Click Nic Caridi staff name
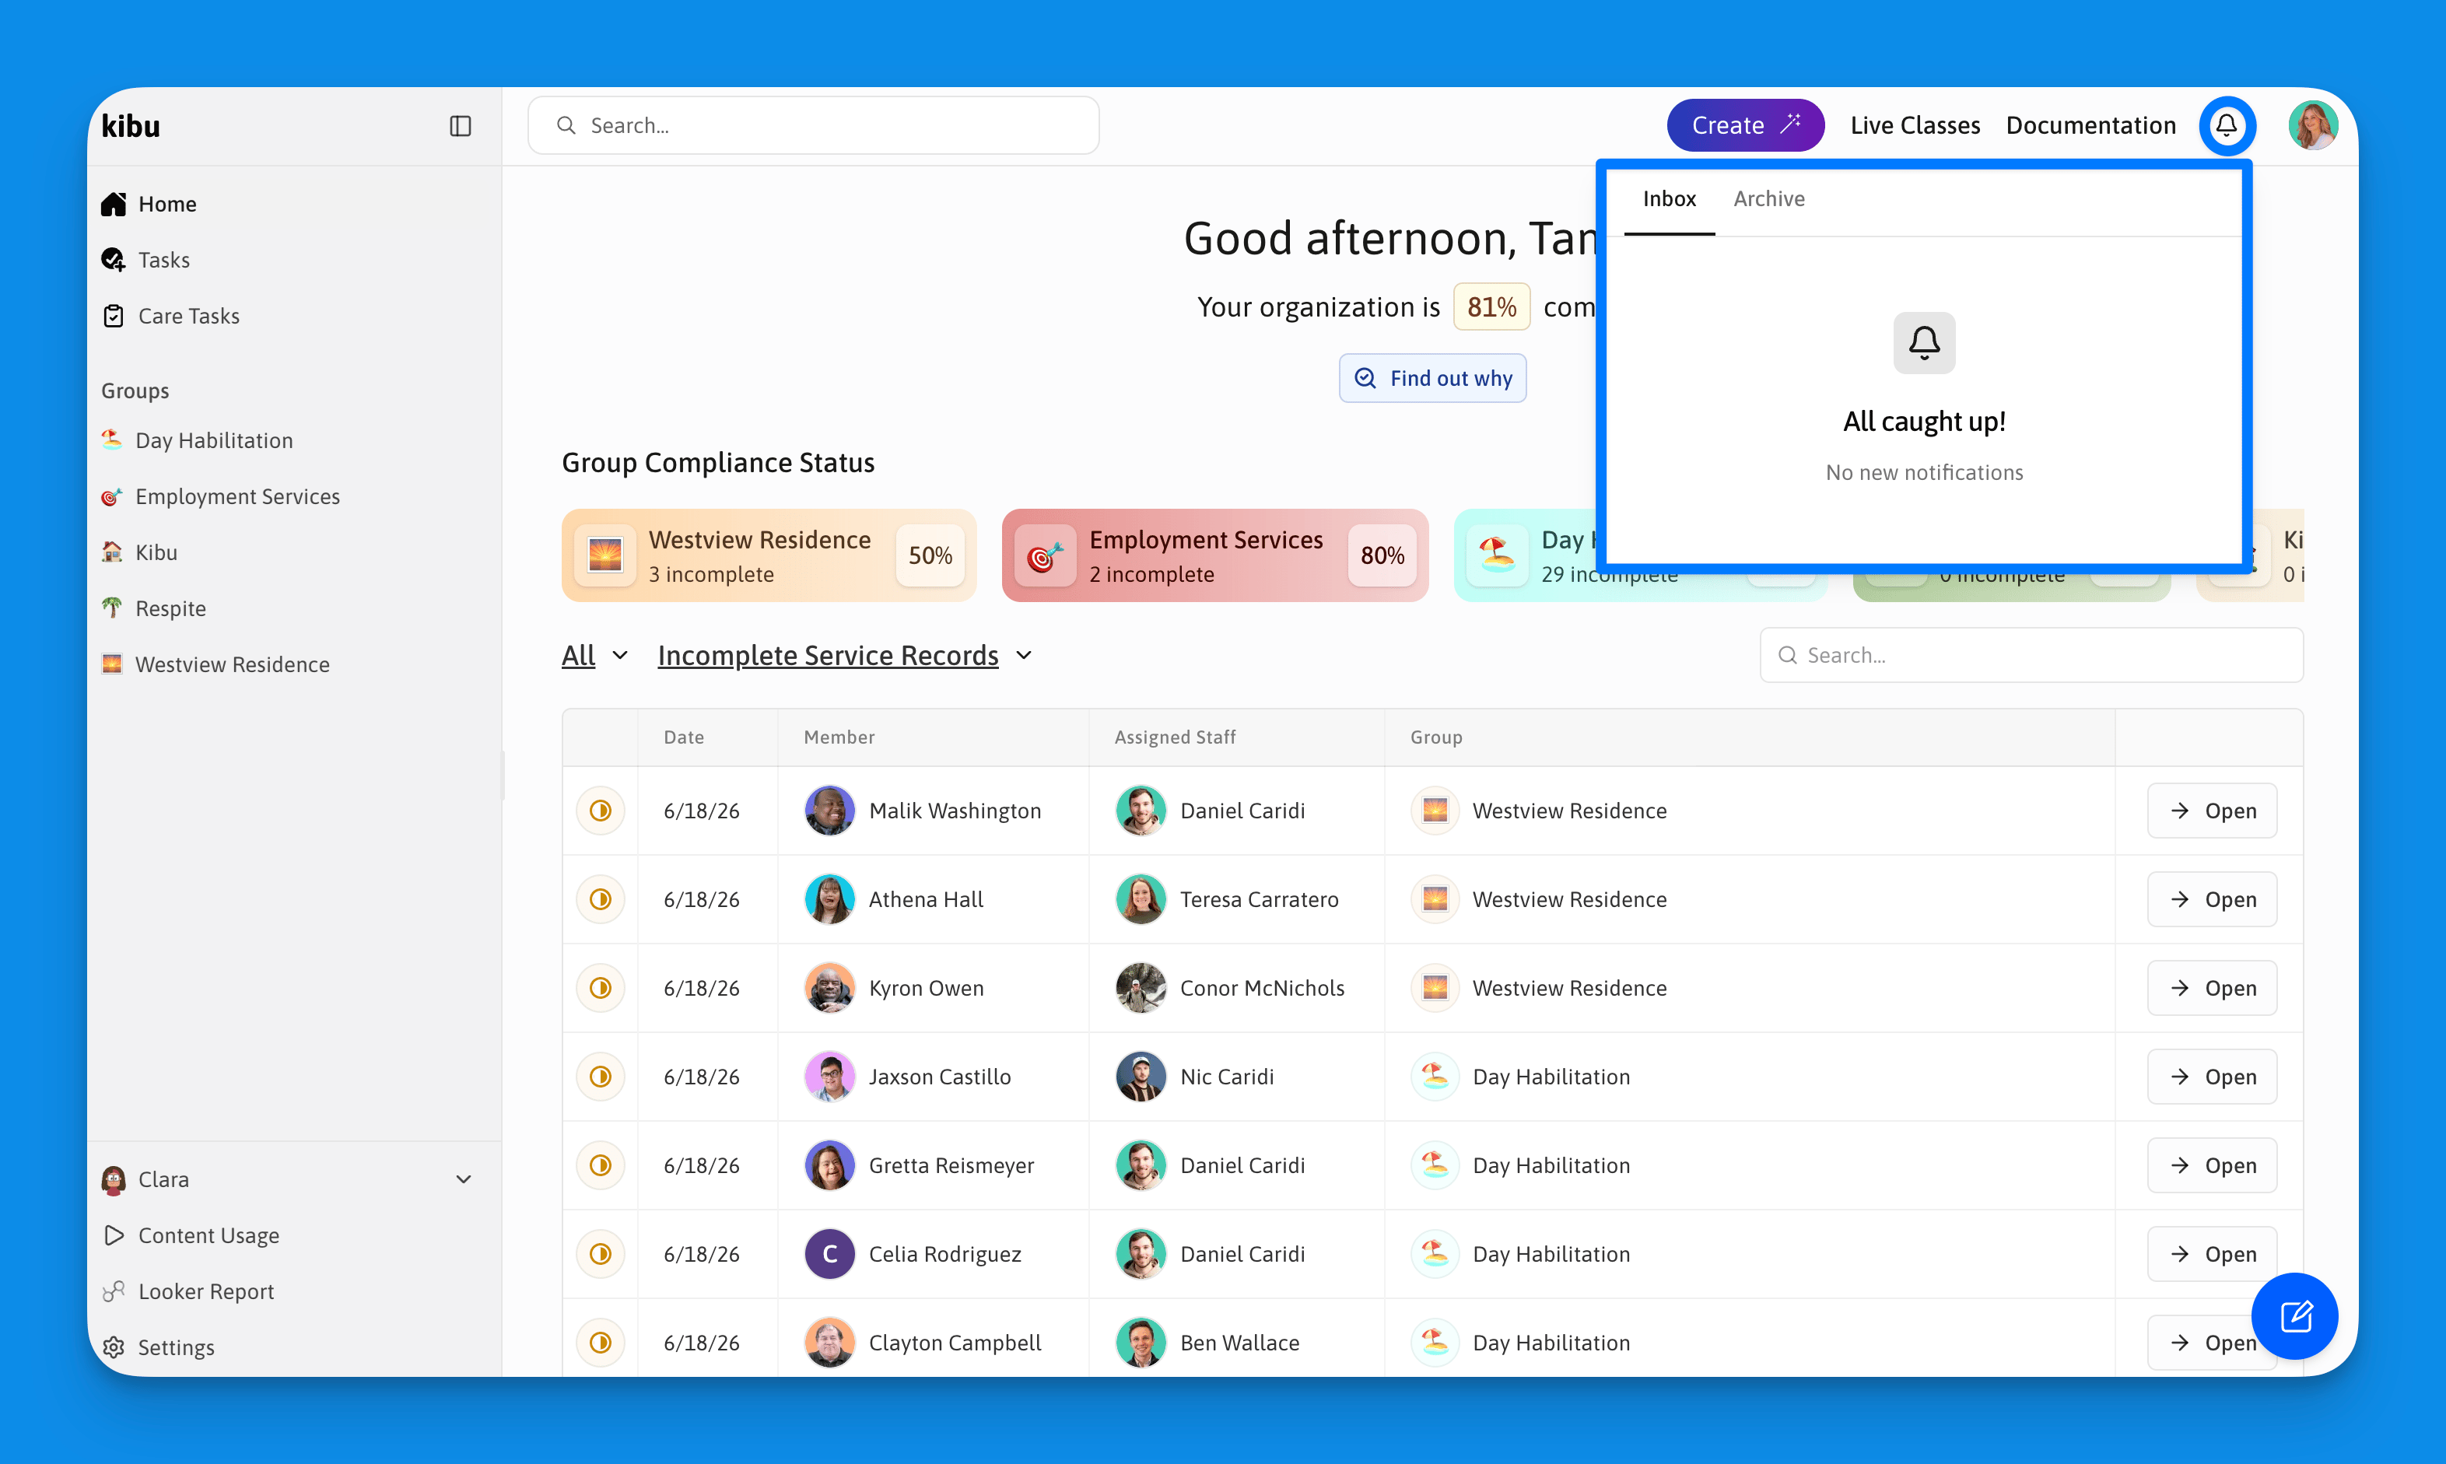 (x=1226, y=1077)
